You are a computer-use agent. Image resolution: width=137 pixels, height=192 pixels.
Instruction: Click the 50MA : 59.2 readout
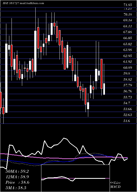coord(17,171)
